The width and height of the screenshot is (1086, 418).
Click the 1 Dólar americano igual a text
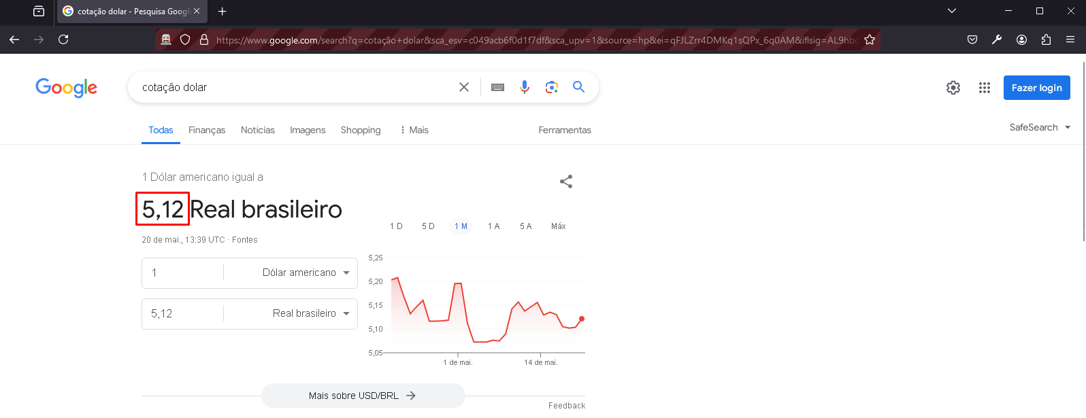tap(202, 177)
